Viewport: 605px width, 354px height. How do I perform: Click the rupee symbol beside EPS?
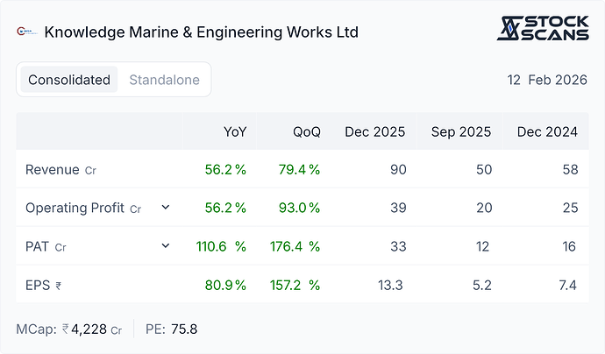pyautogui.click(x=59, y=286)
